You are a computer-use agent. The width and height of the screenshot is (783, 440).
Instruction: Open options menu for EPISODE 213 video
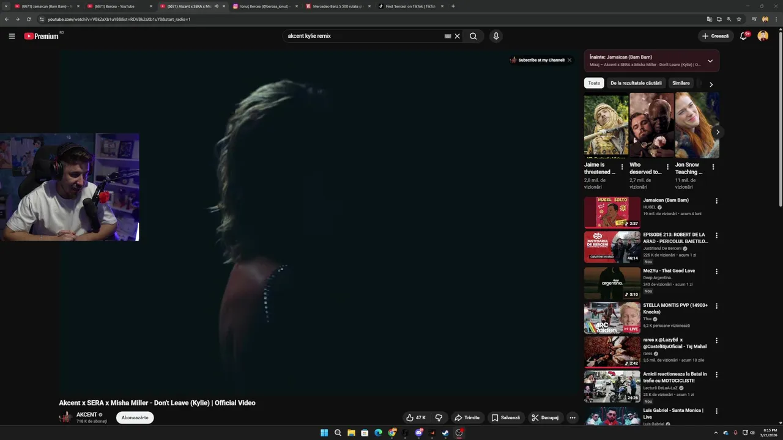tap(716, 235)
